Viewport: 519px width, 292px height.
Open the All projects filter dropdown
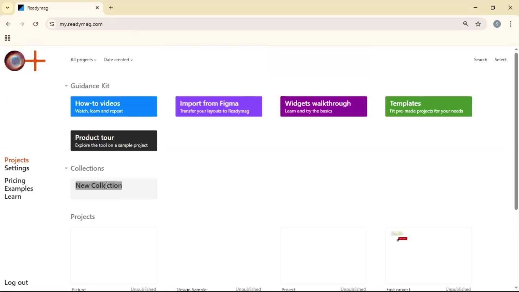[x=83, y=60]
